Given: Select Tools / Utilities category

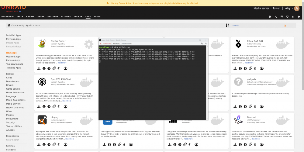Looking at the screenshot, I should click(14, 126).
